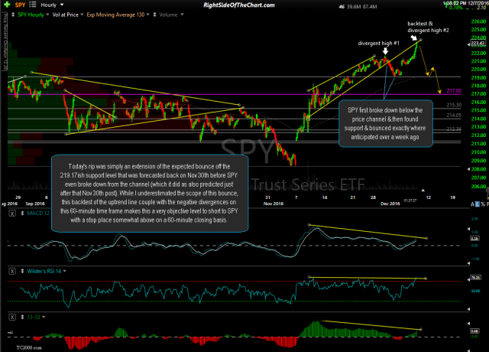Click the TC2000.com label at bottom left
Image resolution: width=489 pixels, height=352 pixels.
(x=29, y=347)
